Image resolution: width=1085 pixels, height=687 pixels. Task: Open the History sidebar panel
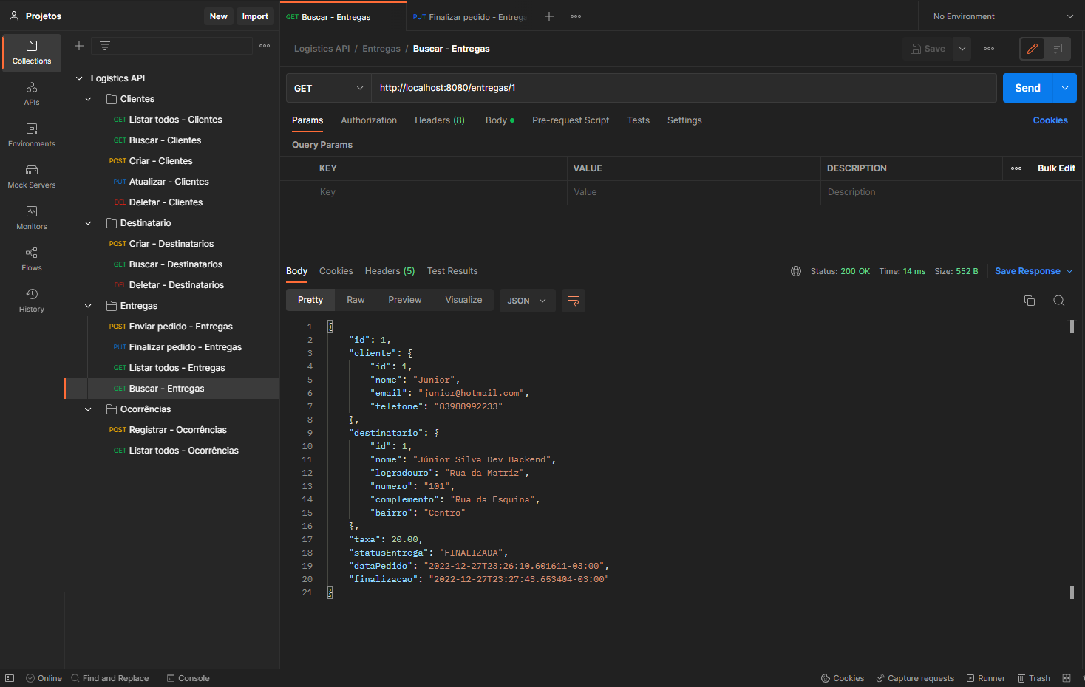(32, 301)
